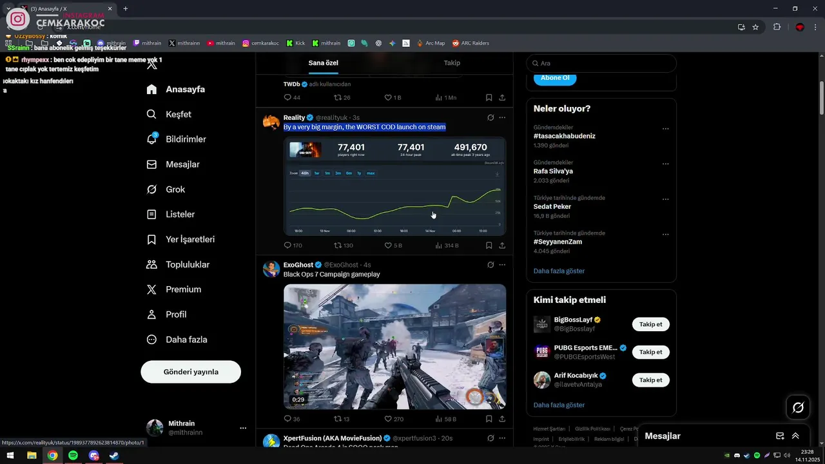Repost ExoGhost's post showing 13 reposts
This screenshot has width=825, height=464.
tap(342, 419)
